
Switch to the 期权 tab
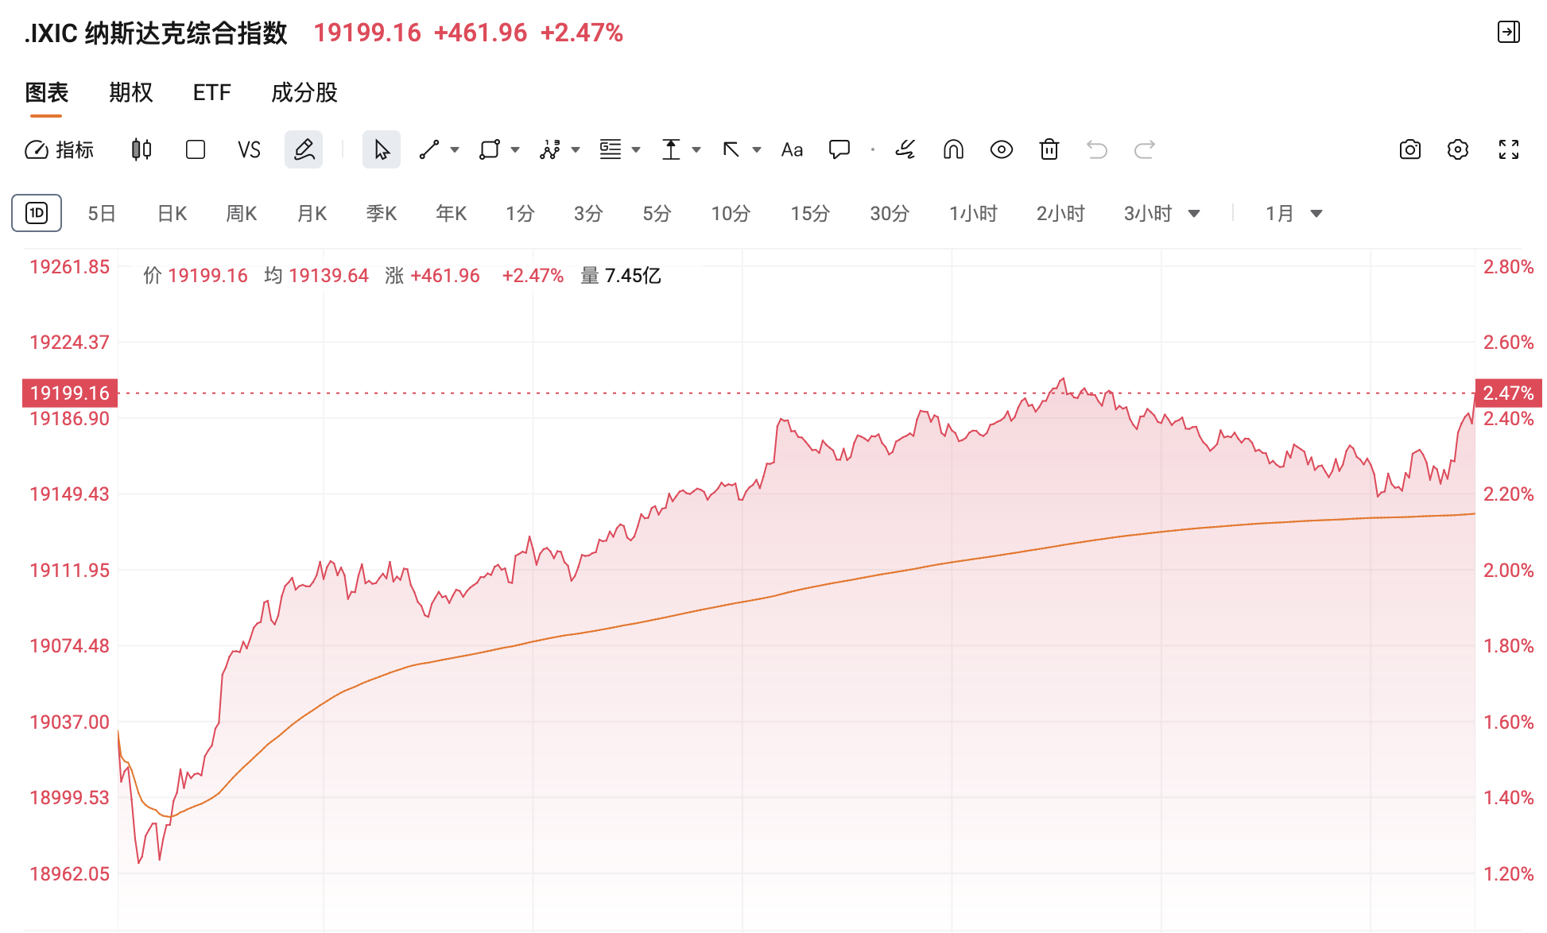click(130, 93)
